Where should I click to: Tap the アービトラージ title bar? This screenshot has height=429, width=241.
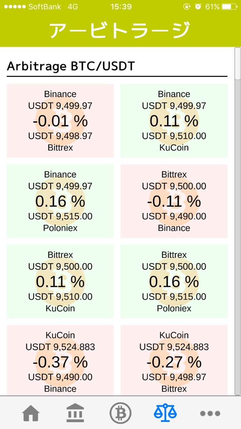[x=120, y=30]
